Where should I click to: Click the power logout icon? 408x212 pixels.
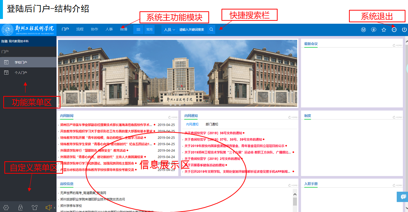[404, 30]
